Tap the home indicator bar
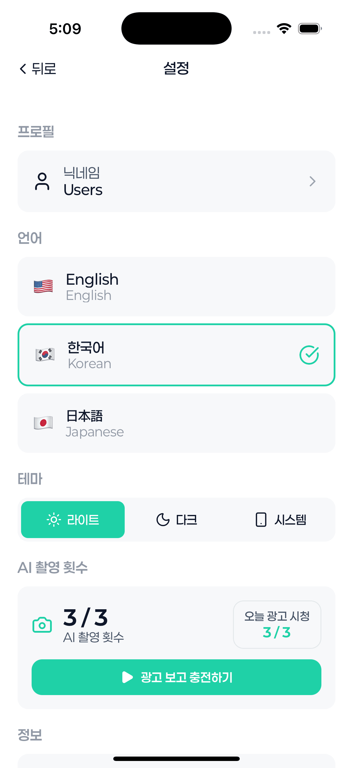Viewport: 353px width, 768px height. (176, 758)
